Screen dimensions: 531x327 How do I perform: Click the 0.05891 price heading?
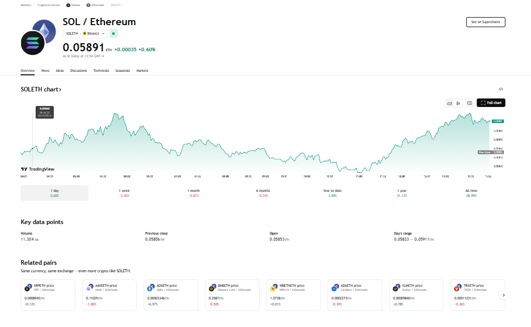[83, 47]
